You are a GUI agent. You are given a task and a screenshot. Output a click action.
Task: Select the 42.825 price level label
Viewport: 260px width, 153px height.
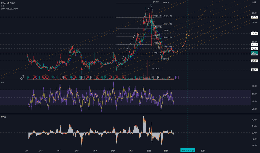tap(255, 49)
